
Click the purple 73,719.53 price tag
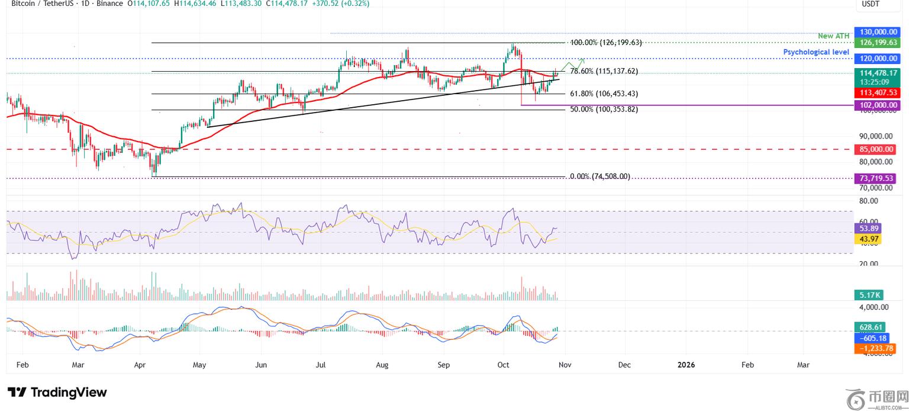tap(875, 178)
